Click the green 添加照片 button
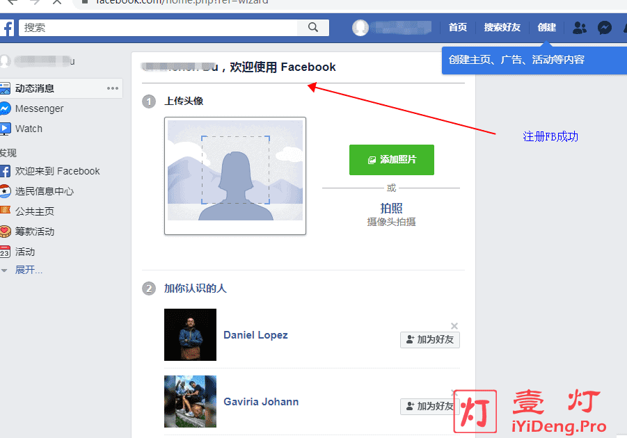Viewport: 627px width, 438px height. tap(391, 160)
